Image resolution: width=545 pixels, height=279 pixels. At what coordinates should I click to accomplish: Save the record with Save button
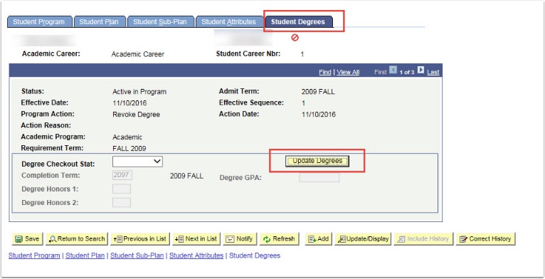click(28, 239)
